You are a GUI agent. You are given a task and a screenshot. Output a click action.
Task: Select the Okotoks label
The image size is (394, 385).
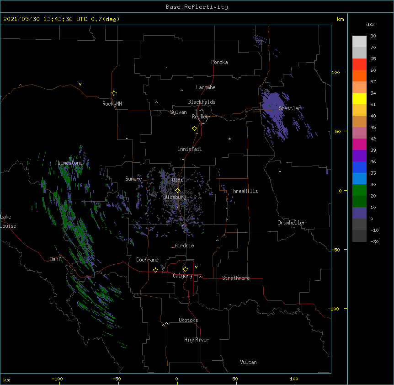tap(188, 320)
